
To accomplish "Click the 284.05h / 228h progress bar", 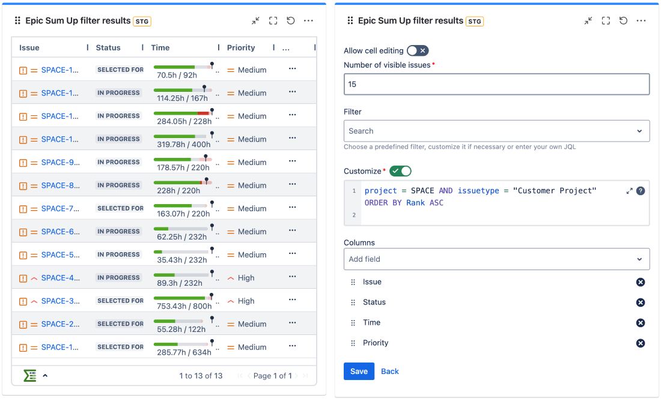I will pos(182,113).
